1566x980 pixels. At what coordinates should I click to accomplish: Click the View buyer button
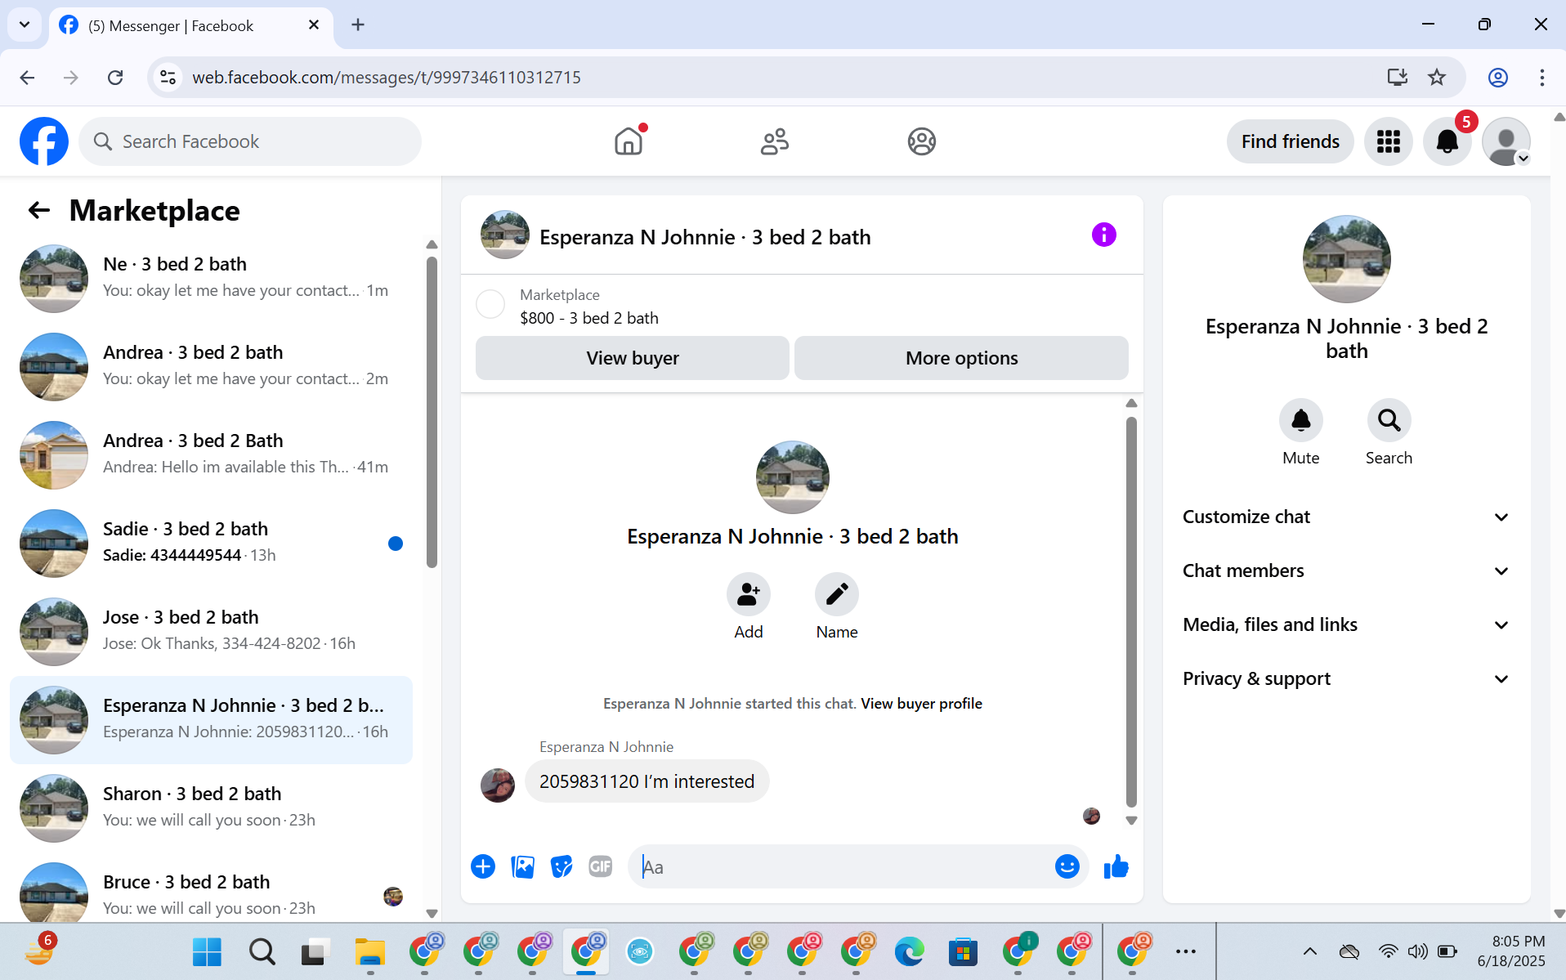tap(633, 358)
